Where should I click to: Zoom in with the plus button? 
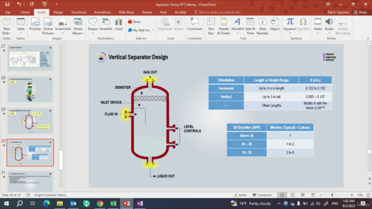coord(352,195)
